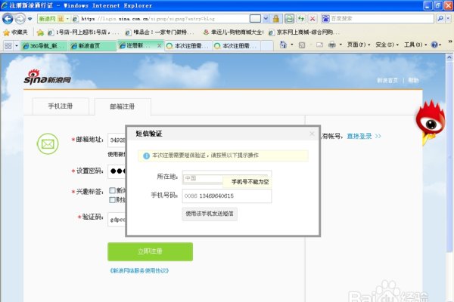The image size is (454, 302).
Task: Open the 京东网上商城 favorites link
Action: [304, 32]
